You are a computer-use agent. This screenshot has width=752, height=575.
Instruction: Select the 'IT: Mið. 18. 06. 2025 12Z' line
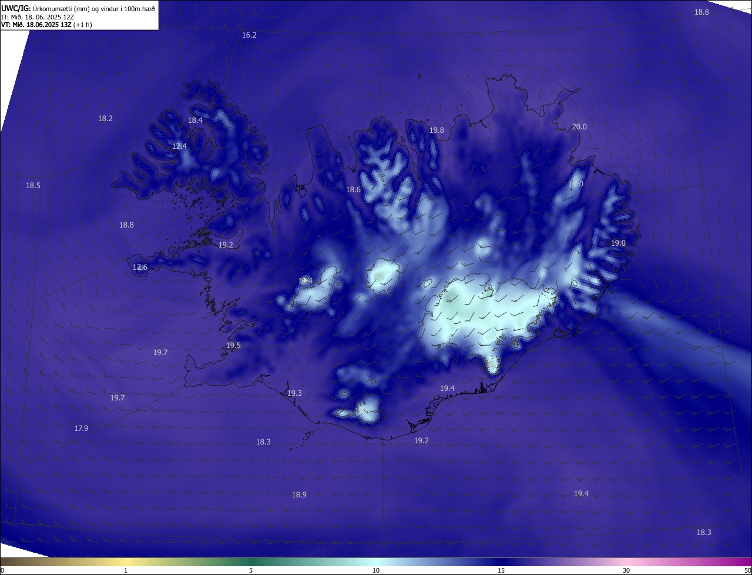pos(37,17)
